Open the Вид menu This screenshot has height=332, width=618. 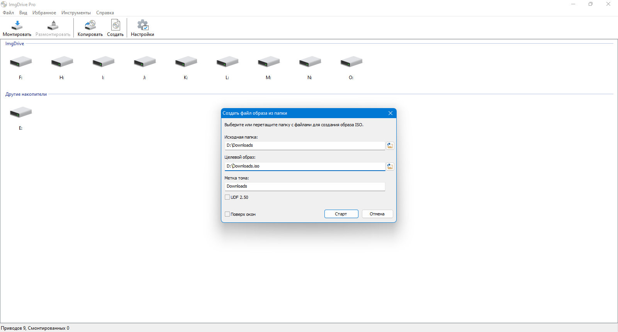[x=23, y=13]
